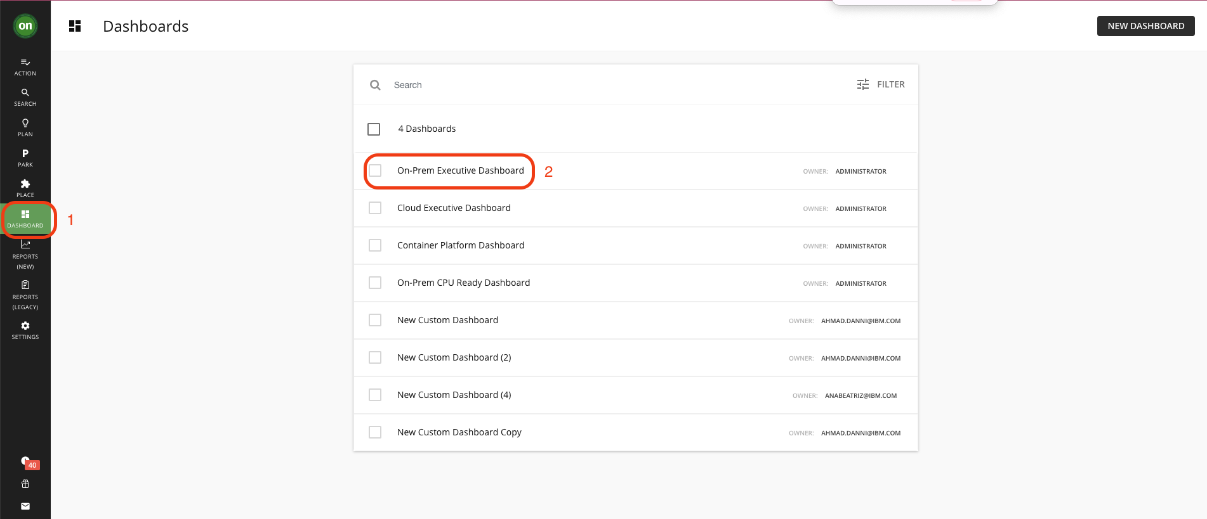The width and height of the screenshot is (1207, 519).
Task: Click owner email of New Custom Dashboard (2)
Action: (x=861, y=358)
